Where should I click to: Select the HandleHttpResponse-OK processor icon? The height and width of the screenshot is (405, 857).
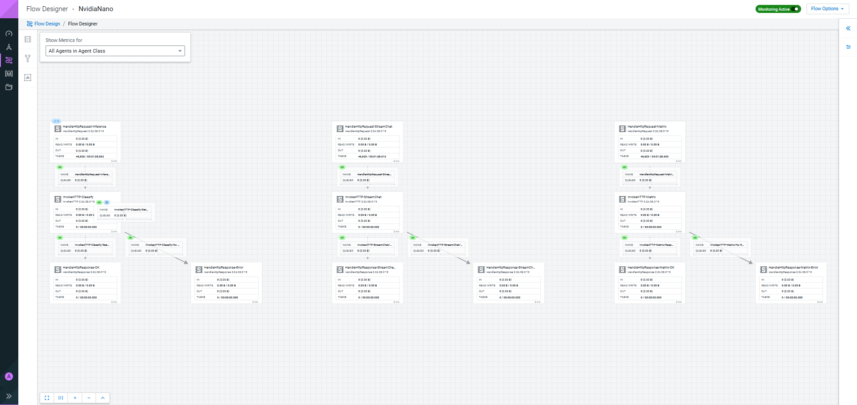[58, 270]
